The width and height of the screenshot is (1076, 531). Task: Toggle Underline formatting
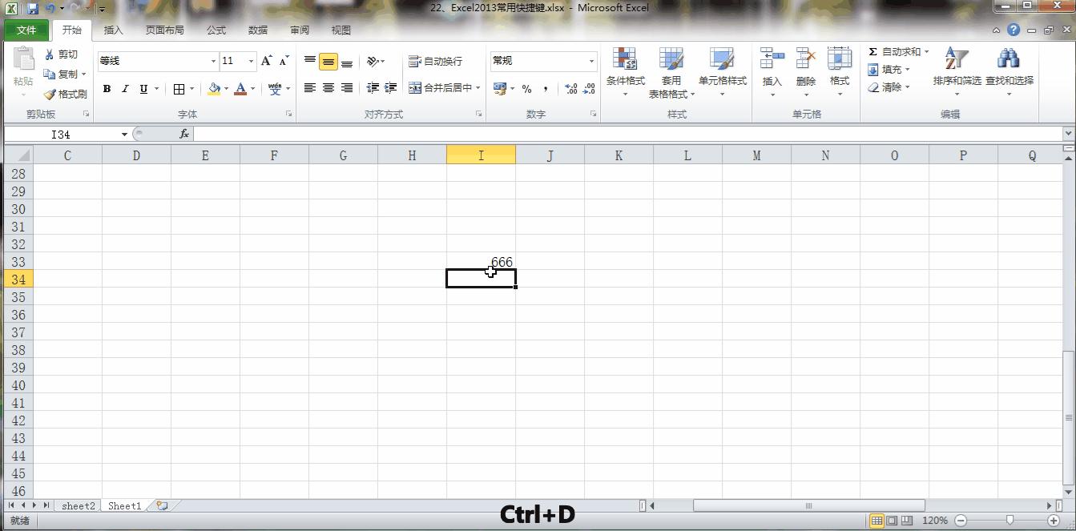(143, 89)
